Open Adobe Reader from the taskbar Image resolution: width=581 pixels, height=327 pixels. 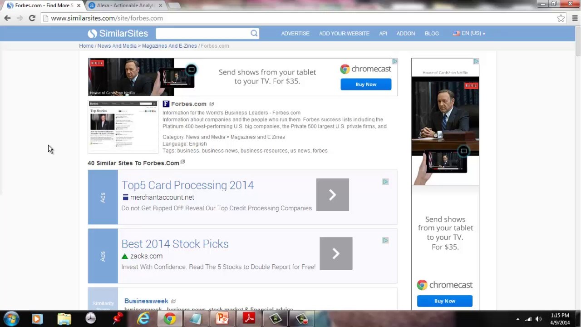click(x=249, y=319)
